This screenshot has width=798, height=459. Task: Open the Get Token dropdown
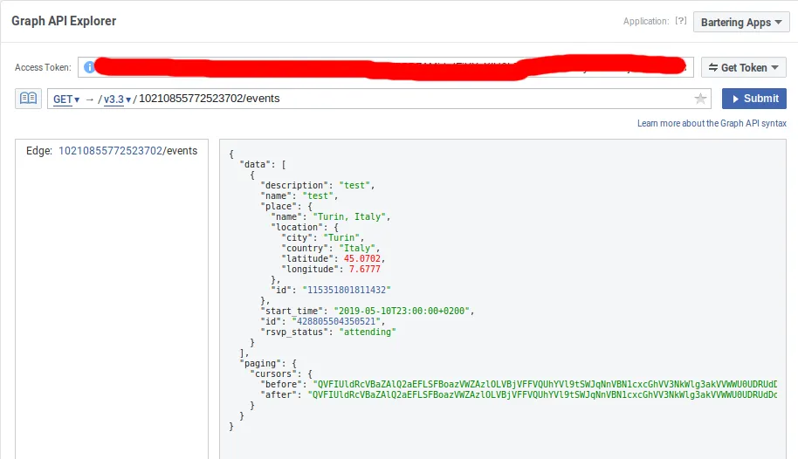pyautogui.click(x=744, y=68)
